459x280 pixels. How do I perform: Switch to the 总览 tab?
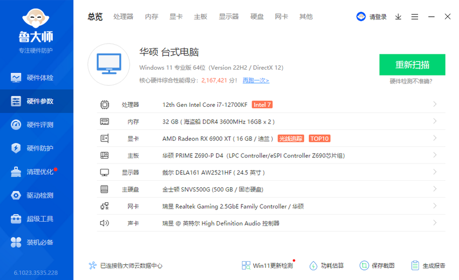95,17
